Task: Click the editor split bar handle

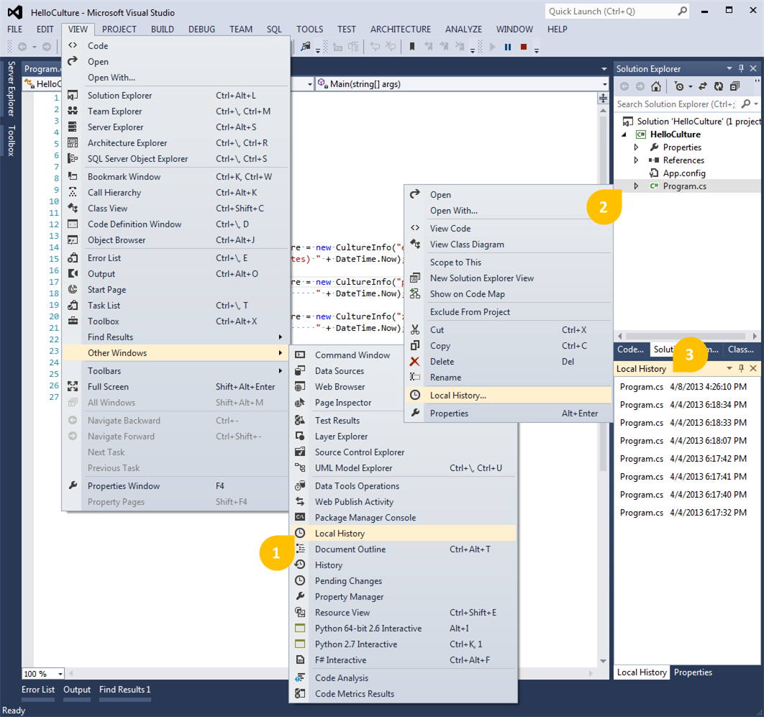Action: click(603, 99)
